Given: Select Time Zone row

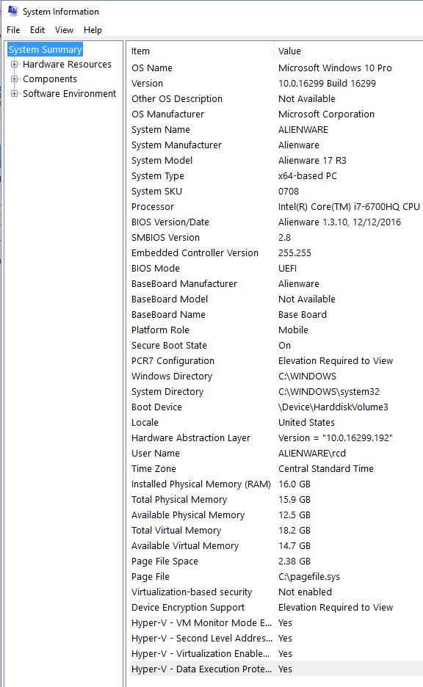Looking at the screenshot, I should coord(275,469).
